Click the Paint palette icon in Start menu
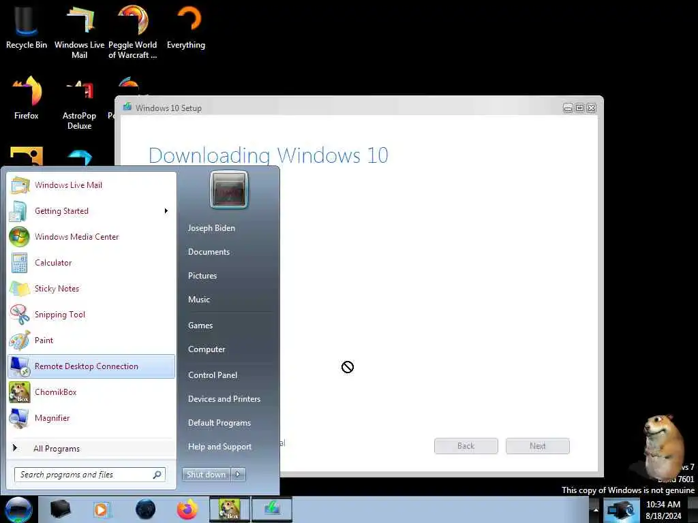Screen dimensions: 698x523 click(x=20, y=340)
